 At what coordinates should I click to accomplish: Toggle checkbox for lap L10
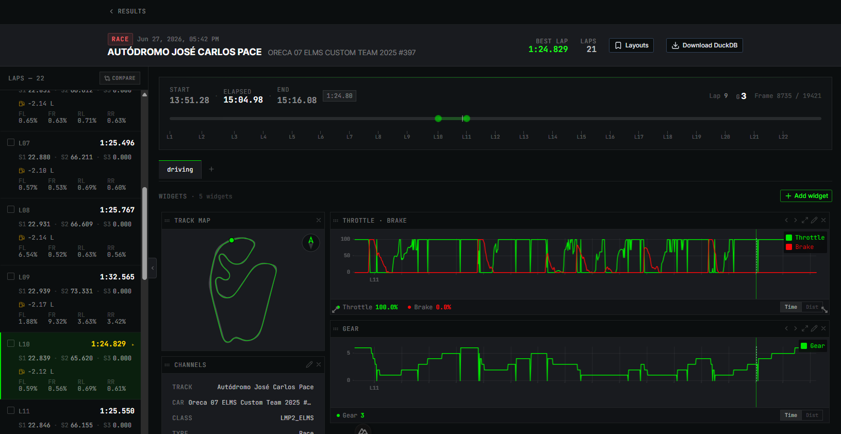pos(11,343)
